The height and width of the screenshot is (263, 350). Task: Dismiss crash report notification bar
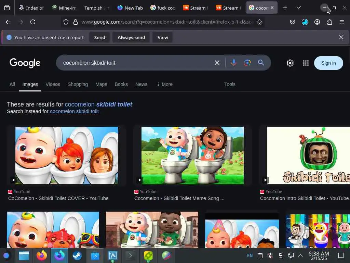pyautogui.click(x=341, y=37)
